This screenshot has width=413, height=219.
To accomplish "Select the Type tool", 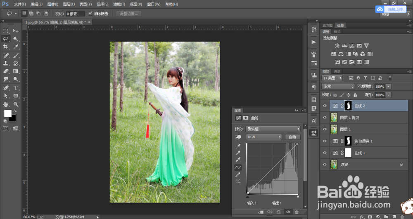I will point(16,88).
